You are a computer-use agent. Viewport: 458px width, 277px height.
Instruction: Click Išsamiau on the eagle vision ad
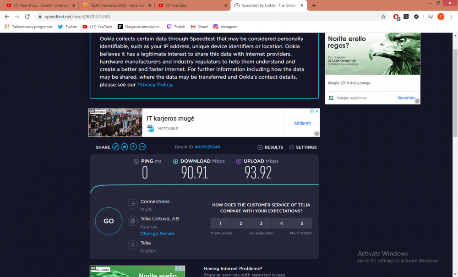(x=406, y=98)
